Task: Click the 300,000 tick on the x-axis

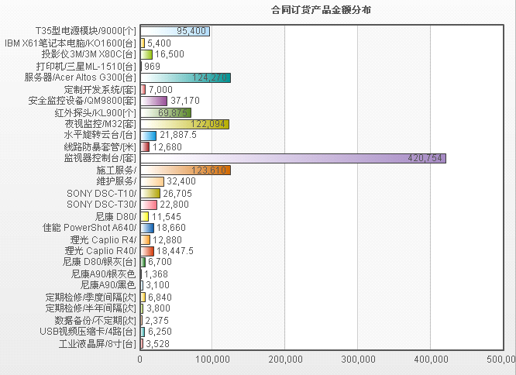Action: tap(358, 359)
